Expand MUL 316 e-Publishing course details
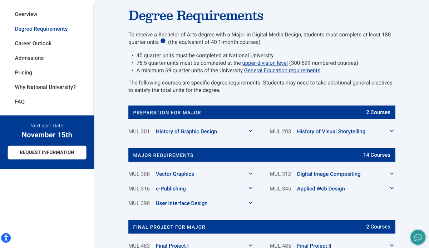Screen dimensions: 429x248 (x=250, y=188)
